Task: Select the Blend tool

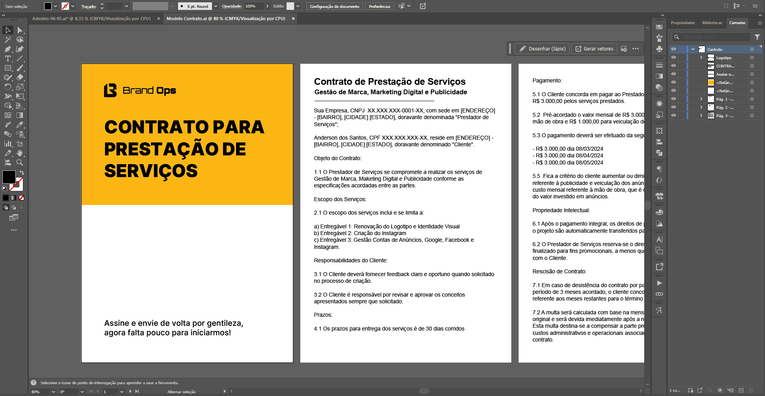Action: [x=8, y=134]
